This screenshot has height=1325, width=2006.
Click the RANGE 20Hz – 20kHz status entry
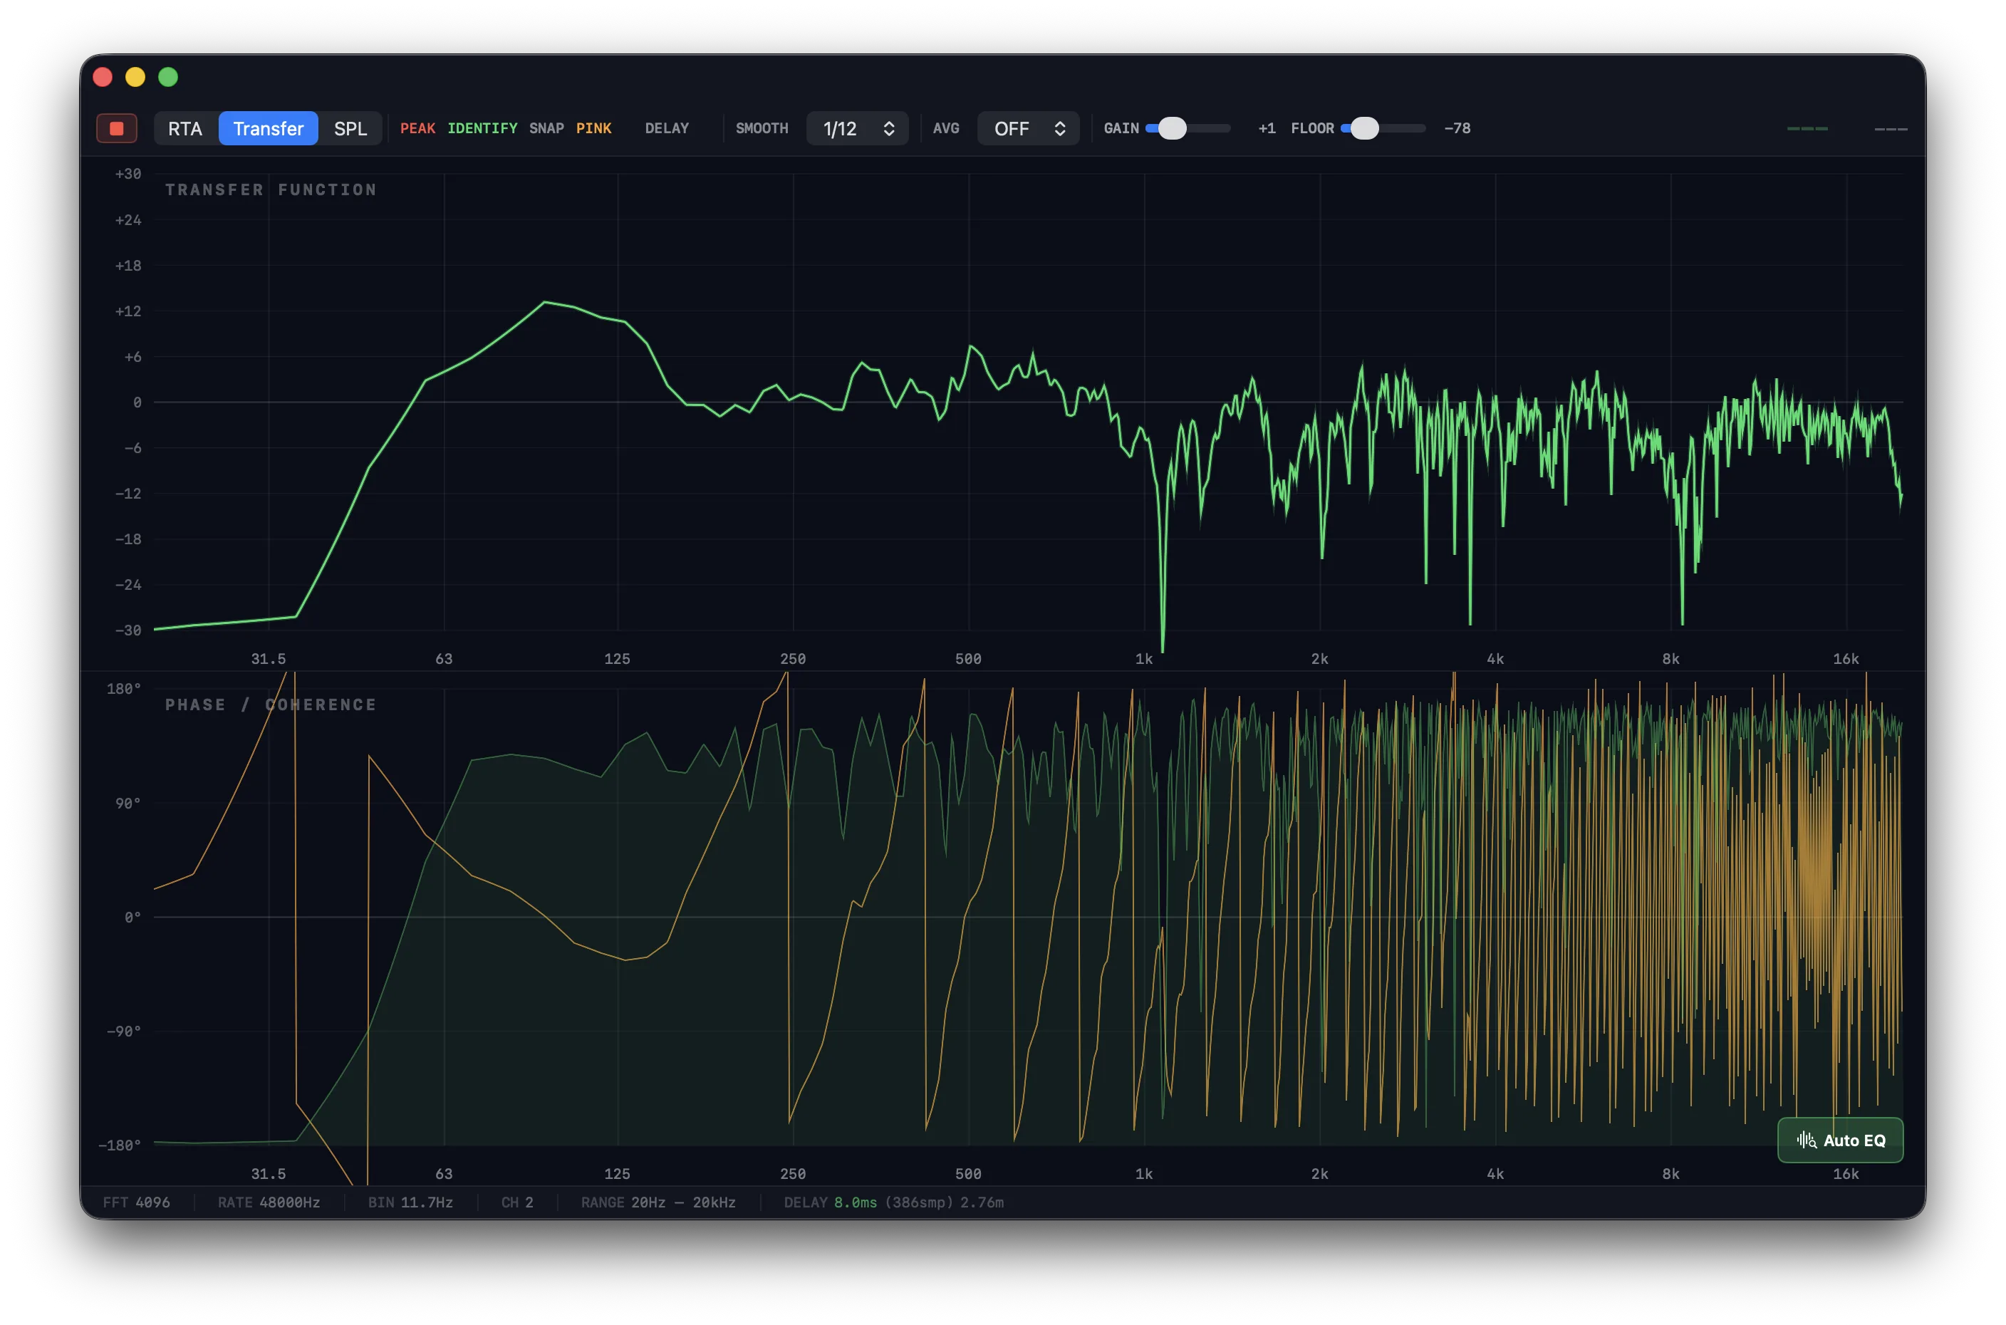[658, 1202]
